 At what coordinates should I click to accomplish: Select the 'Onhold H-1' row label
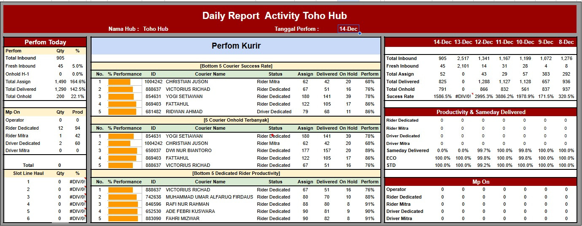pos(18,74)
